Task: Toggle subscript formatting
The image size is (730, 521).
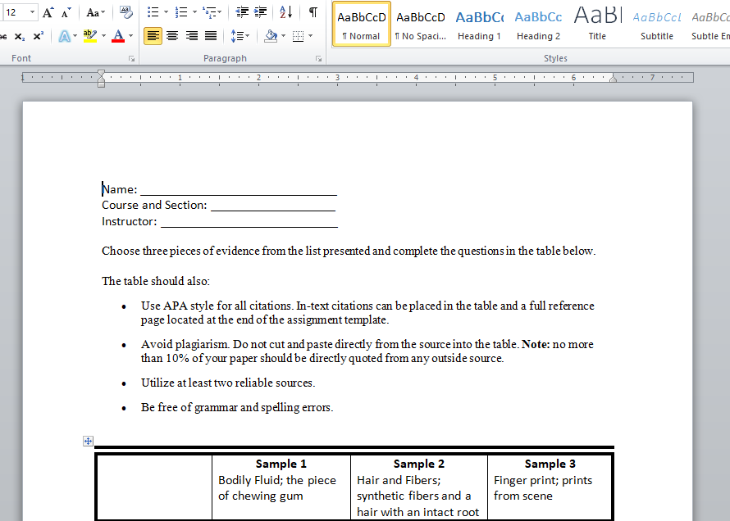Action: click(x=20, y=36)
